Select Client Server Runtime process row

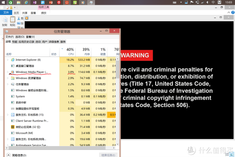tap(61, 121)
